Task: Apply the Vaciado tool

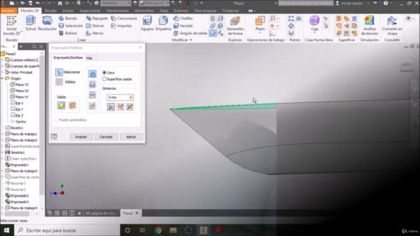Action: (183, 26)
